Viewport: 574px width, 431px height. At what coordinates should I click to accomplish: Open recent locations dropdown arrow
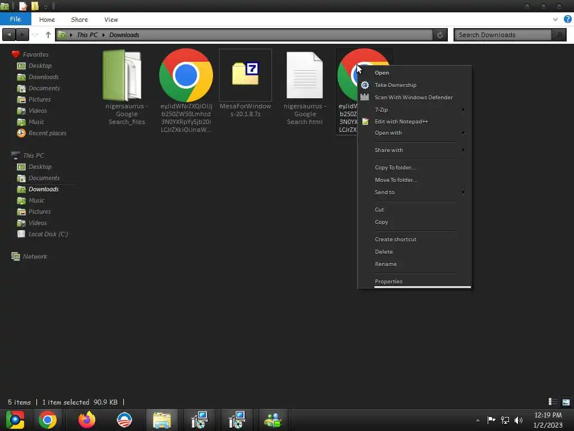coord(35,35)
